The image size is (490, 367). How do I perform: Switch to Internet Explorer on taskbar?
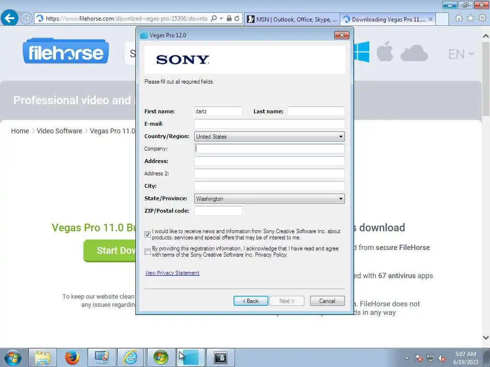pyautogui.click(x=131, y=357)
